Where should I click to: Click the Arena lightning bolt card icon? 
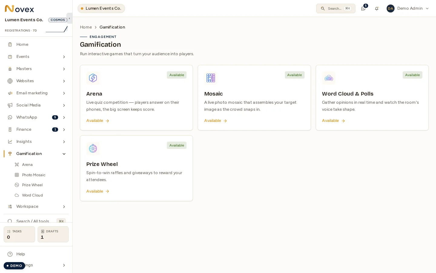(93, 78)
